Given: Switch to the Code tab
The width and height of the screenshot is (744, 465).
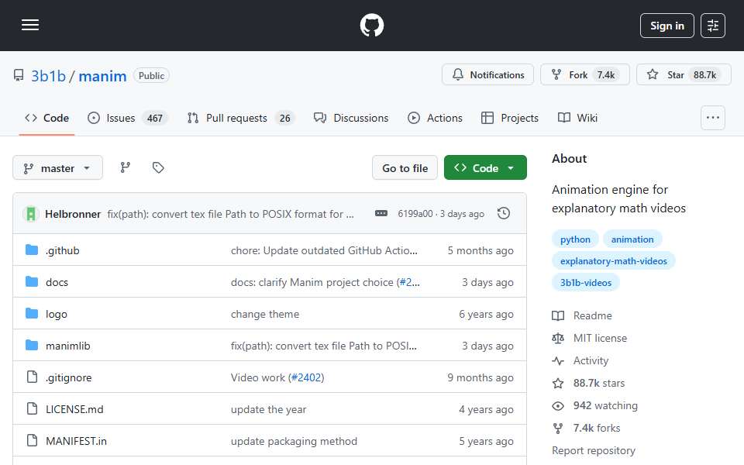Looking at the screenshot, I should pyautogui.click(x=47, y=118).
